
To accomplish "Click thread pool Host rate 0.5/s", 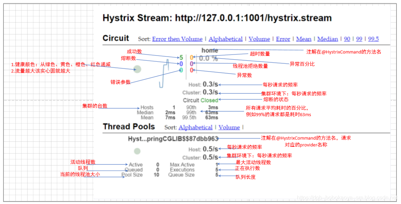I will coord(211,149).
